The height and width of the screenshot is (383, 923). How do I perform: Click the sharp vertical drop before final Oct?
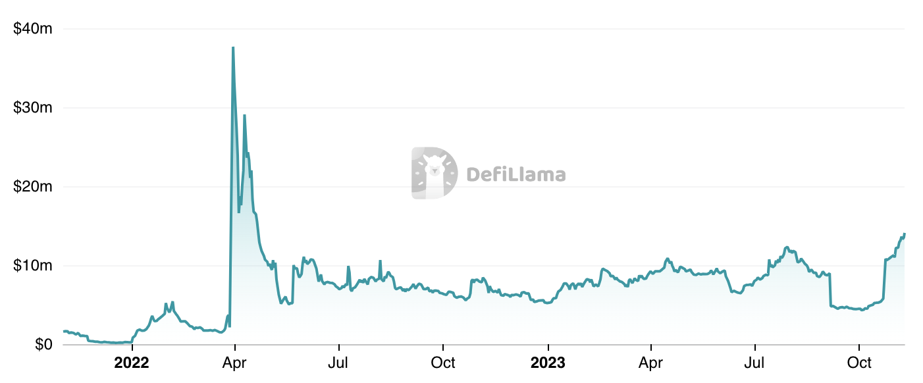click(x=830, y=290)
